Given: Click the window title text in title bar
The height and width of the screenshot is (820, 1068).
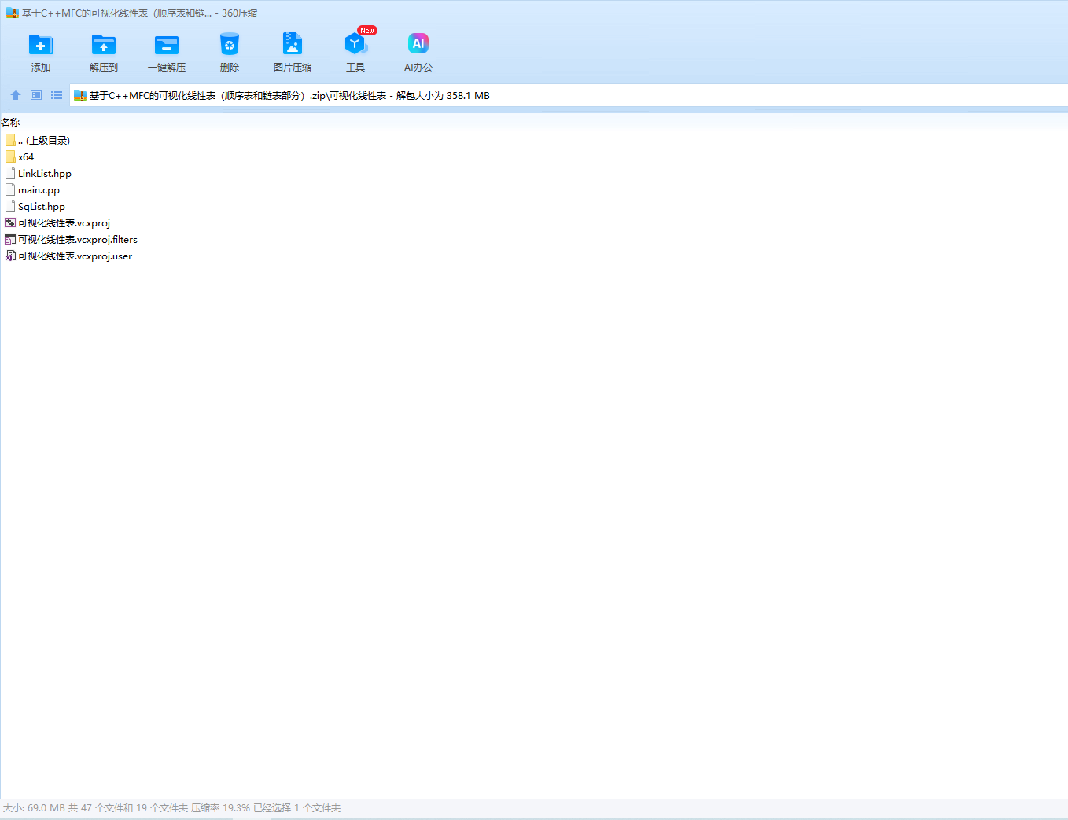Looking at the screenshot, I should (x=139, y=13).
